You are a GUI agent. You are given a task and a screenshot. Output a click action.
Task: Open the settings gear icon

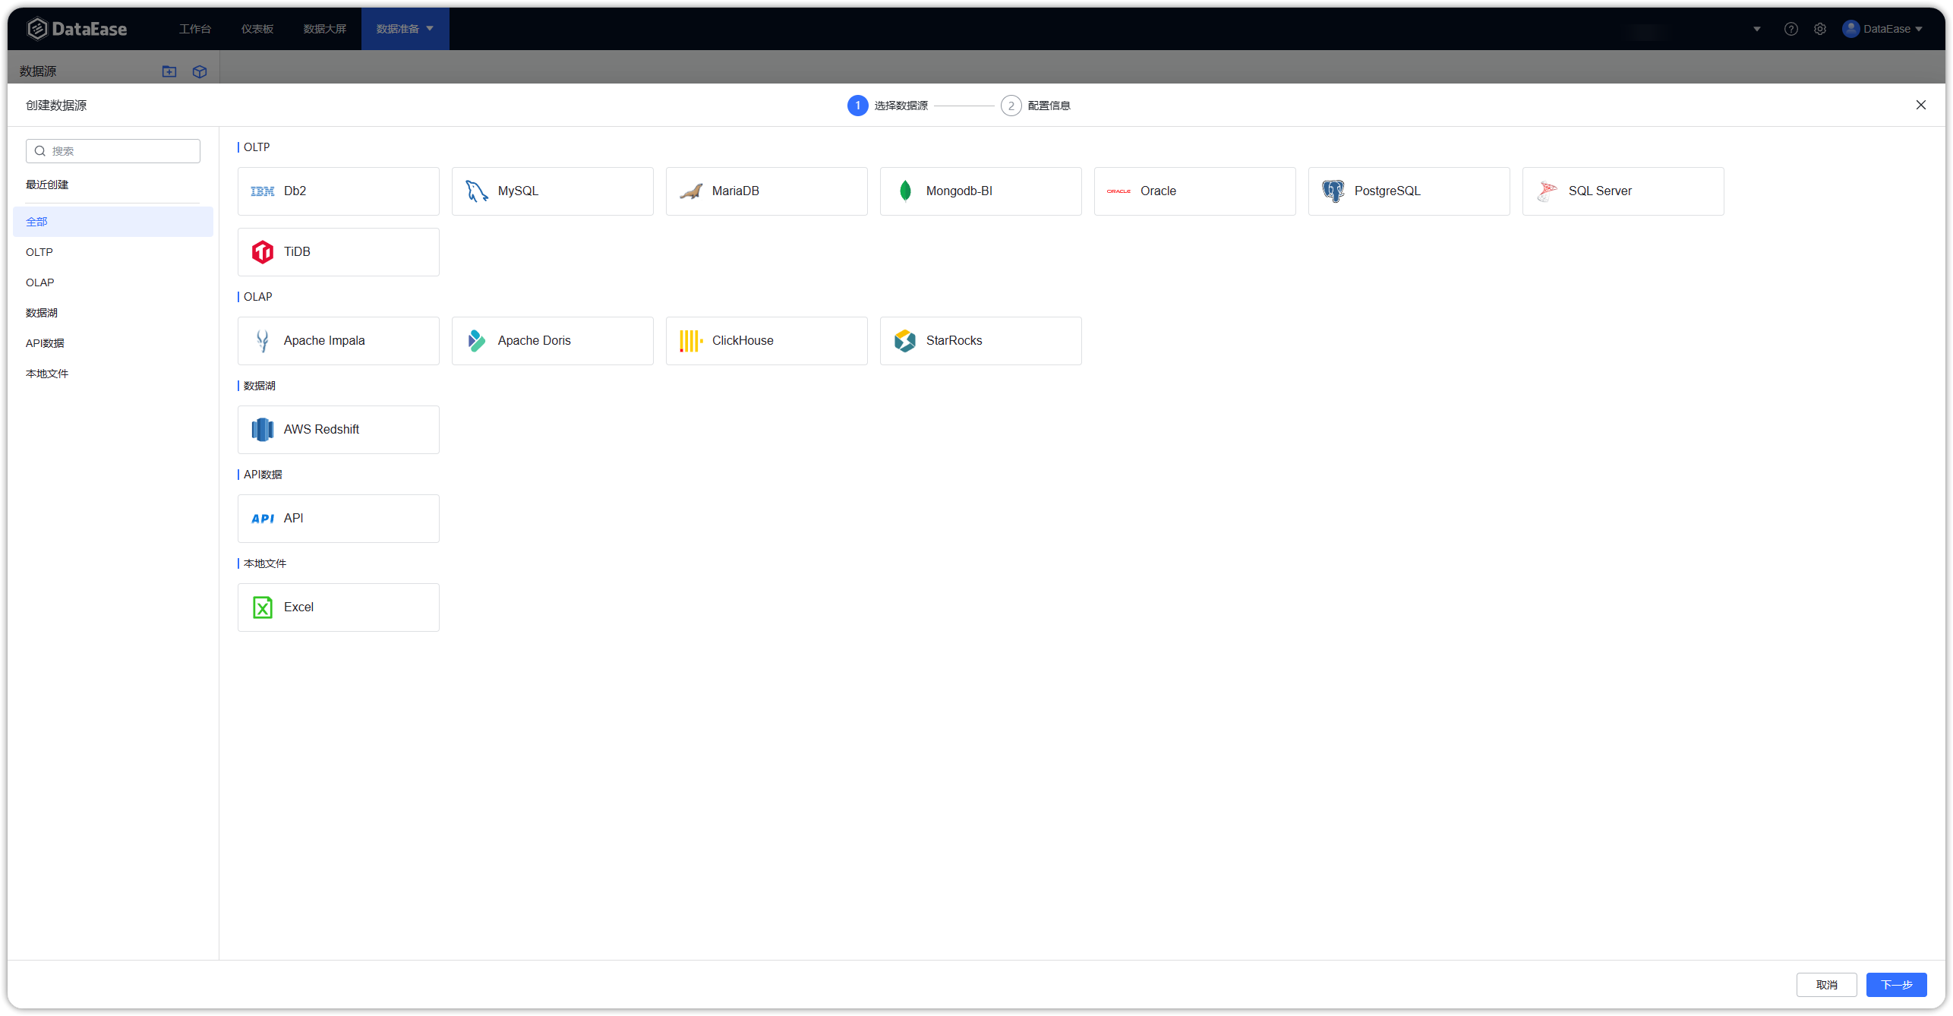pyautogui.click(x=1820, y=29)
